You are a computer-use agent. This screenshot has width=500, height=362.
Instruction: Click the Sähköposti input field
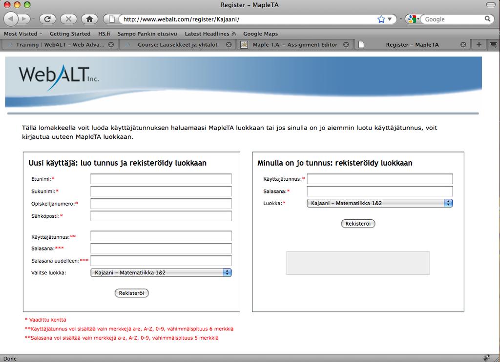(161, 216)
